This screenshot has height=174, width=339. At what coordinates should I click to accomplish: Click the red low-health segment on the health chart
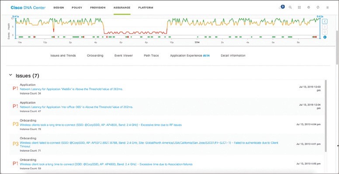(x=136, y=33)
